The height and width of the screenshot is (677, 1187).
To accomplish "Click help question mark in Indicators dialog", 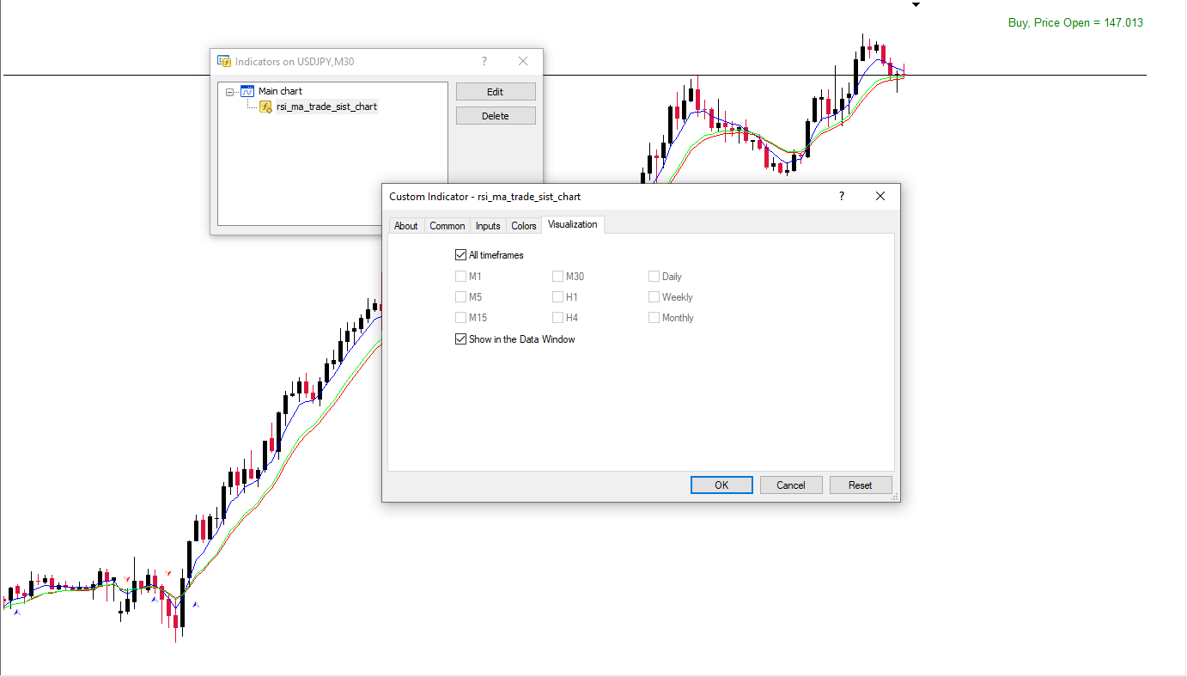I will [x=484, y=61].
